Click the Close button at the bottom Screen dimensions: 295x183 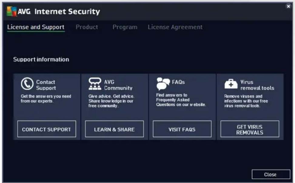click(271, 174)
